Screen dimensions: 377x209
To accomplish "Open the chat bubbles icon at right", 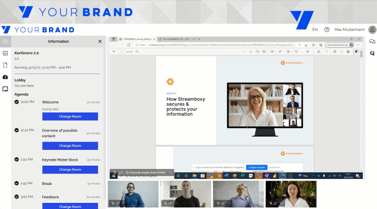I will tap(372, 42).
